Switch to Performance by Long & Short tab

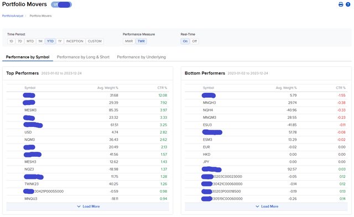83,57
